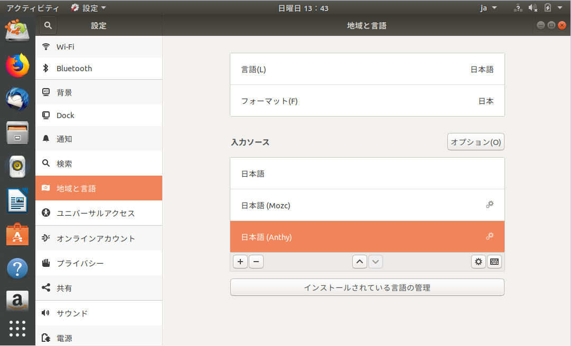Switch to the Bluetooth settings panel
This screenshot has width=571, height=346.
pos(99,69)
